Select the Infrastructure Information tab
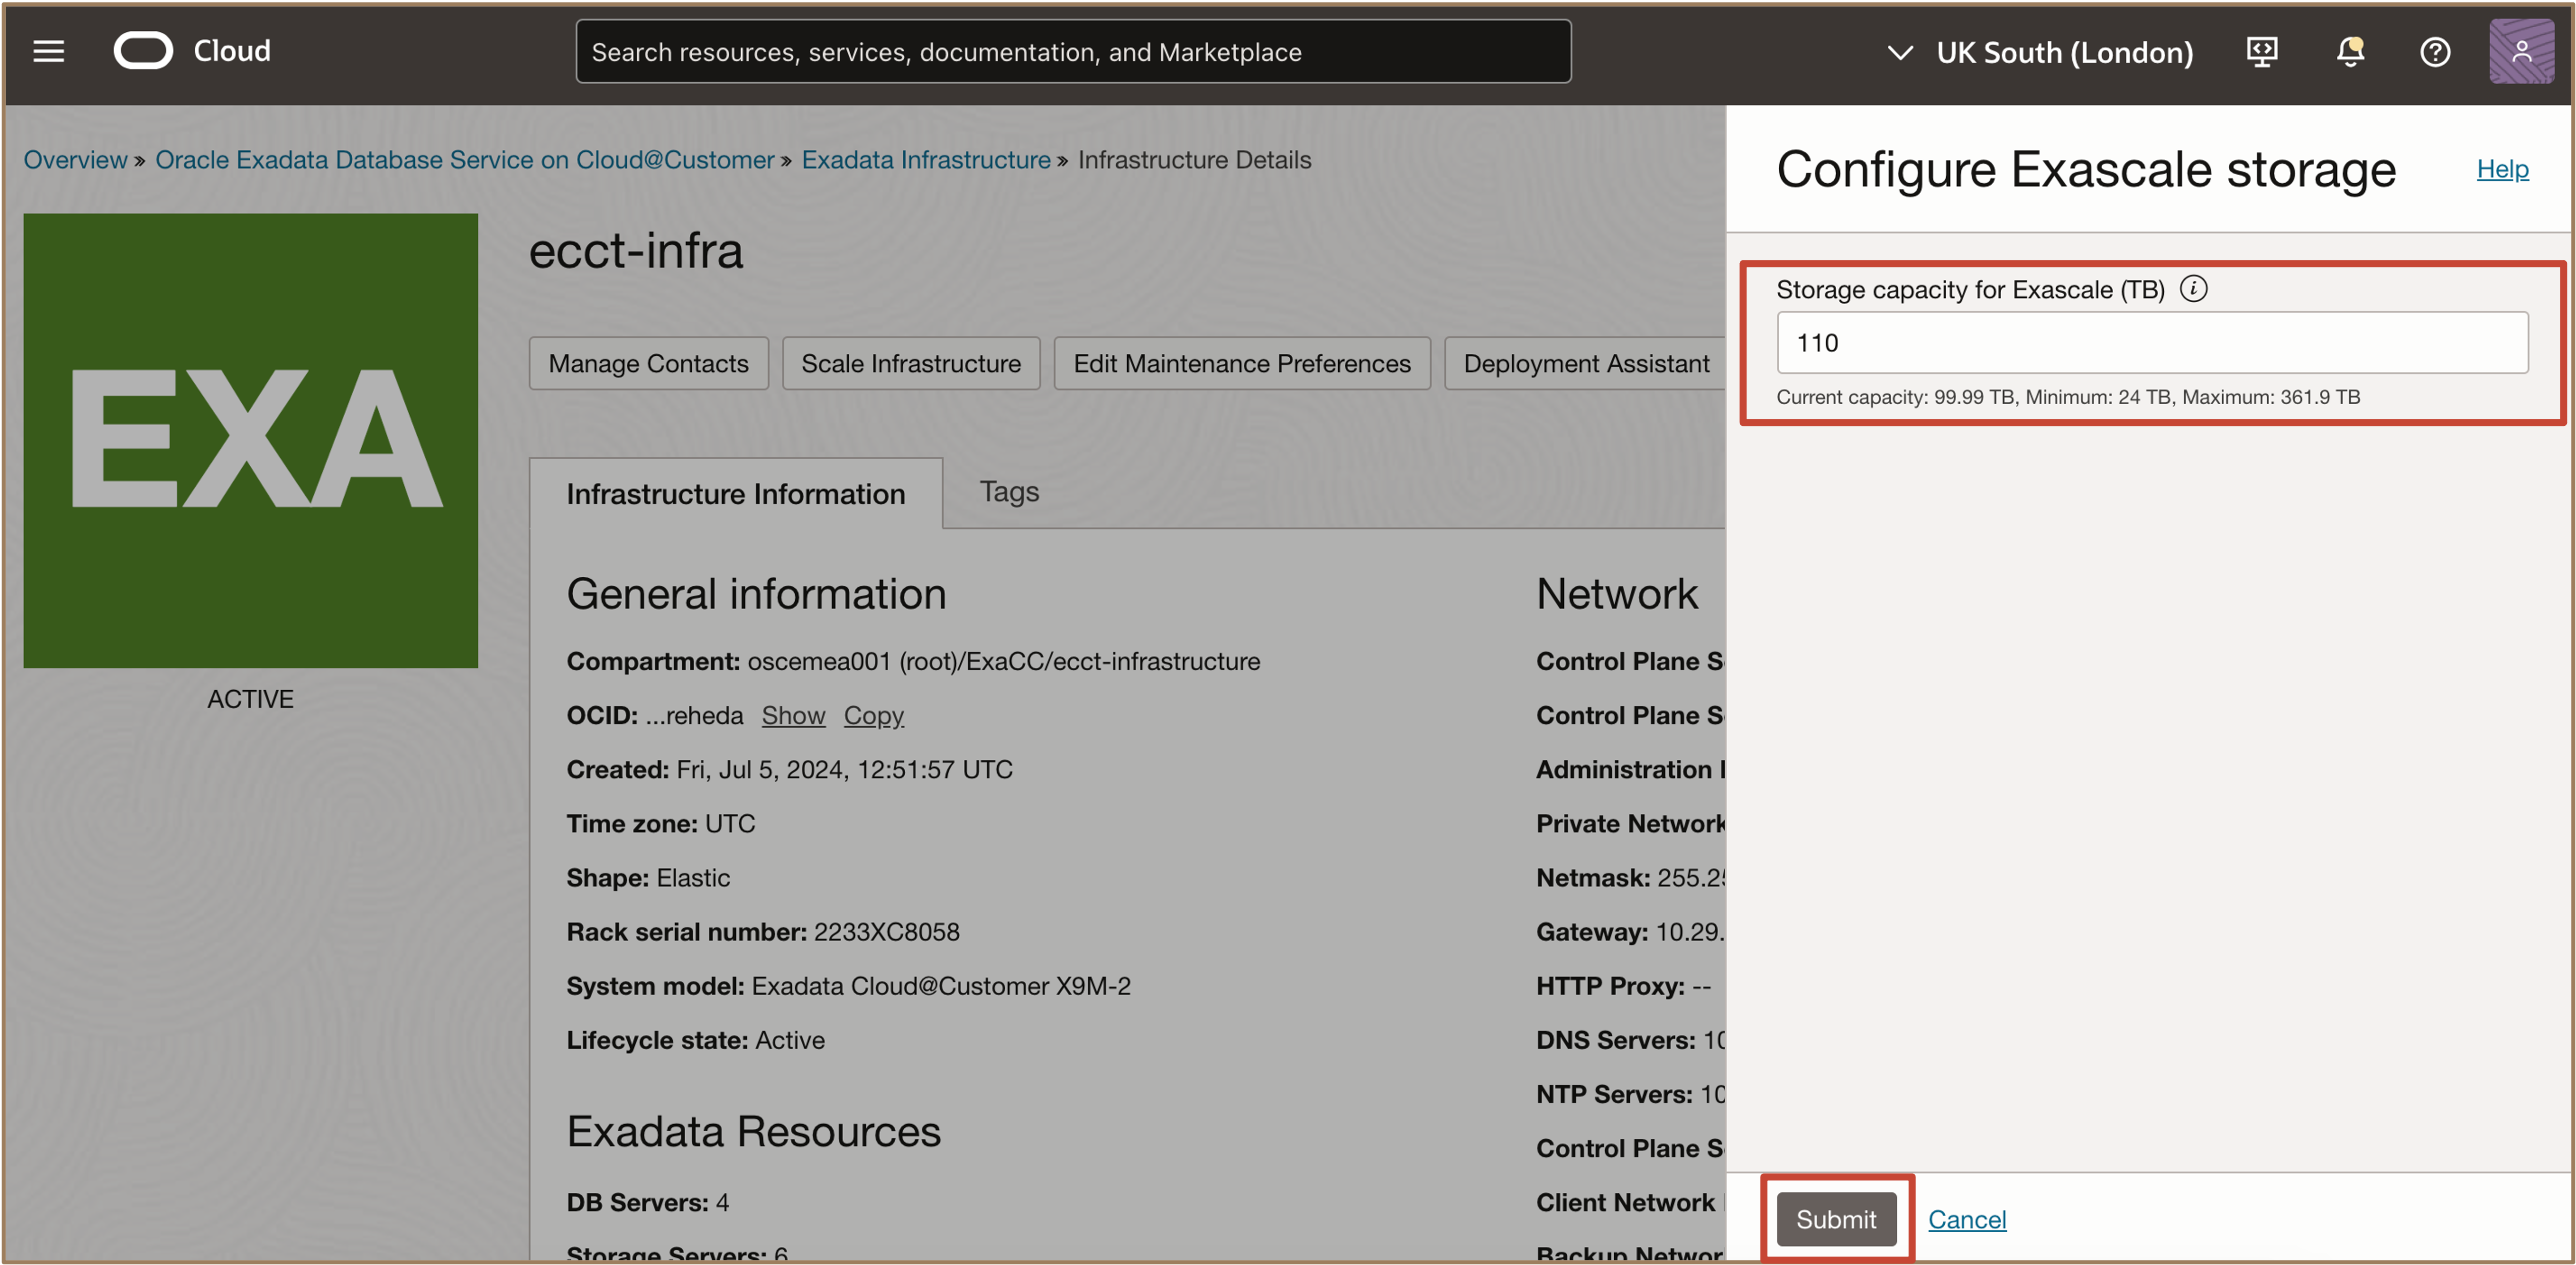2576x1265 pixels. (735, 494)
